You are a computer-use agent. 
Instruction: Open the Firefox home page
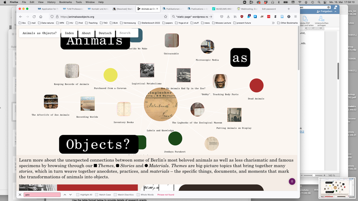(41, 17)
